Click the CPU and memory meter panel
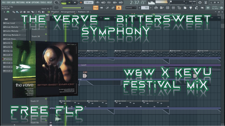The width and height of the screenshot is (225, 126). [x=183, y=3]
